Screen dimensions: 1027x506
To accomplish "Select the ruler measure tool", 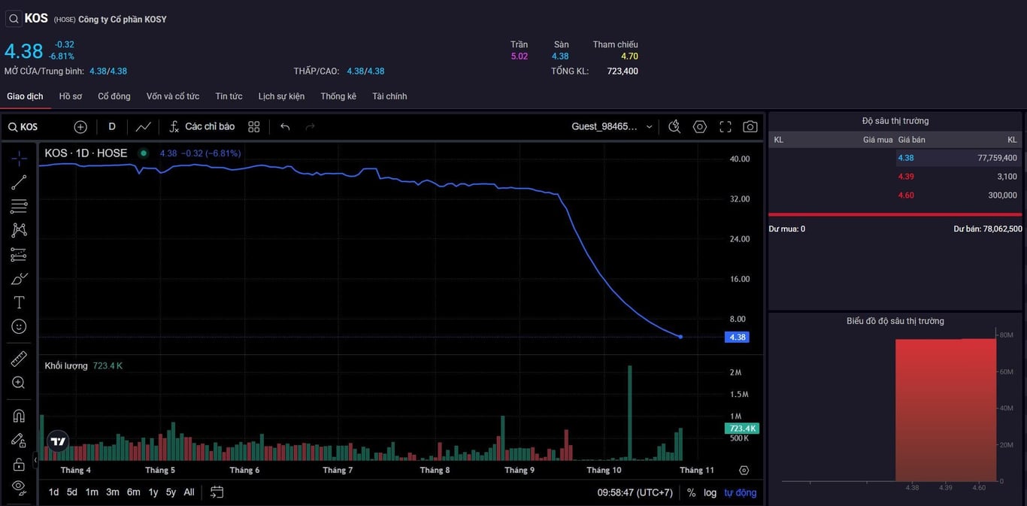I will click(19, 359).
